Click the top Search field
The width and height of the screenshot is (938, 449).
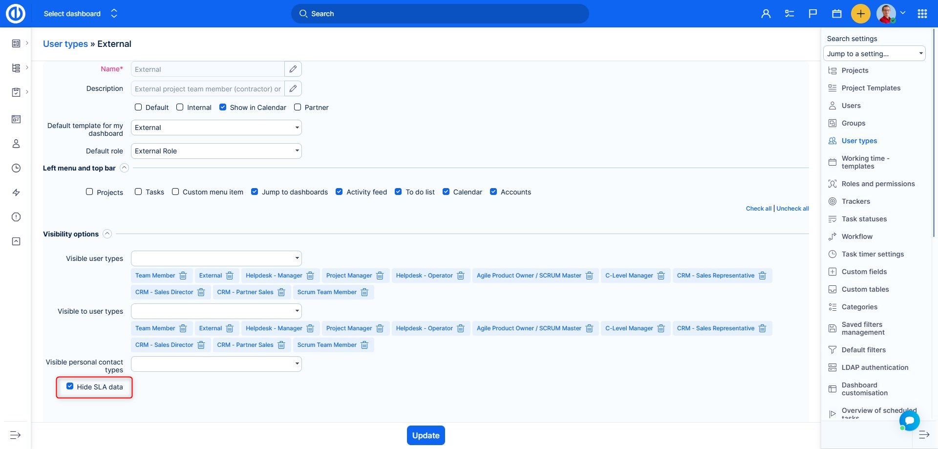pos(440,14)
